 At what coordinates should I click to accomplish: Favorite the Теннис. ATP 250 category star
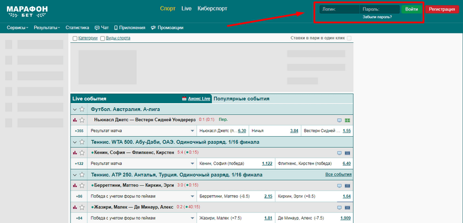[82, 175]
